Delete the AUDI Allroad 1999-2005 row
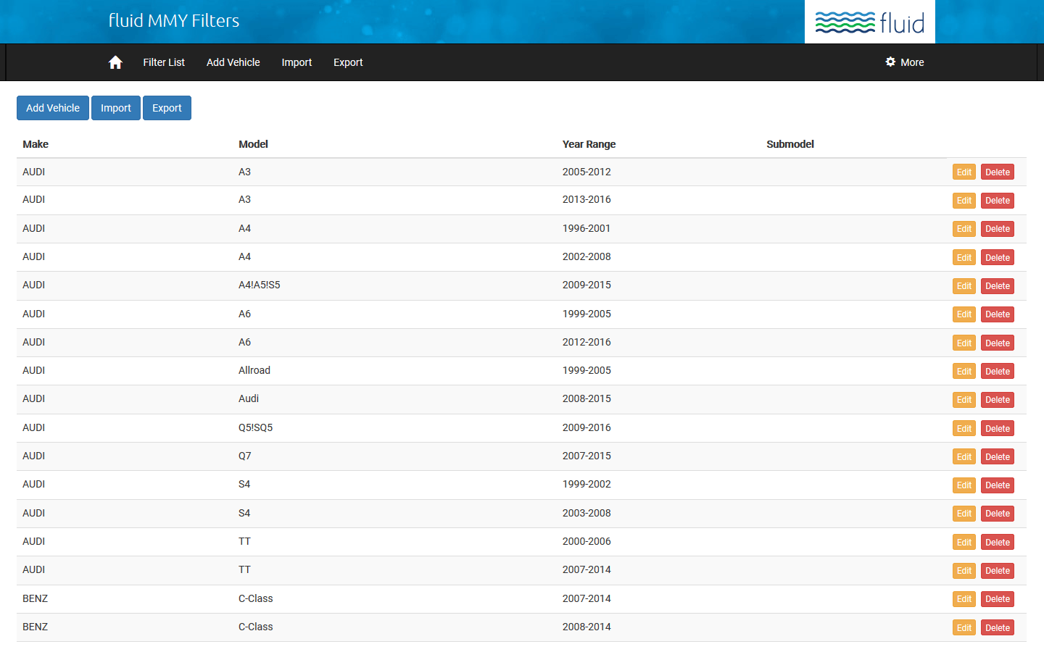 pos(997,372)
